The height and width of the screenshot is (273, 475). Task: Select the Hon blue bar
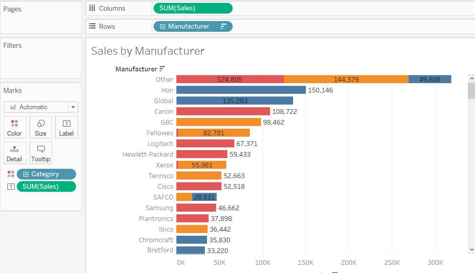tap(241, 90)
